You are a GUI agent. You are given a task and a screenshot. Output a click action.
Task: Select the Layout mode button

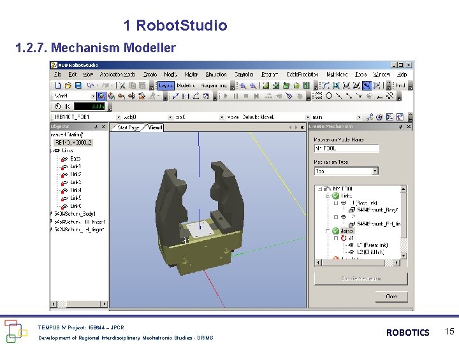(166, 85)
